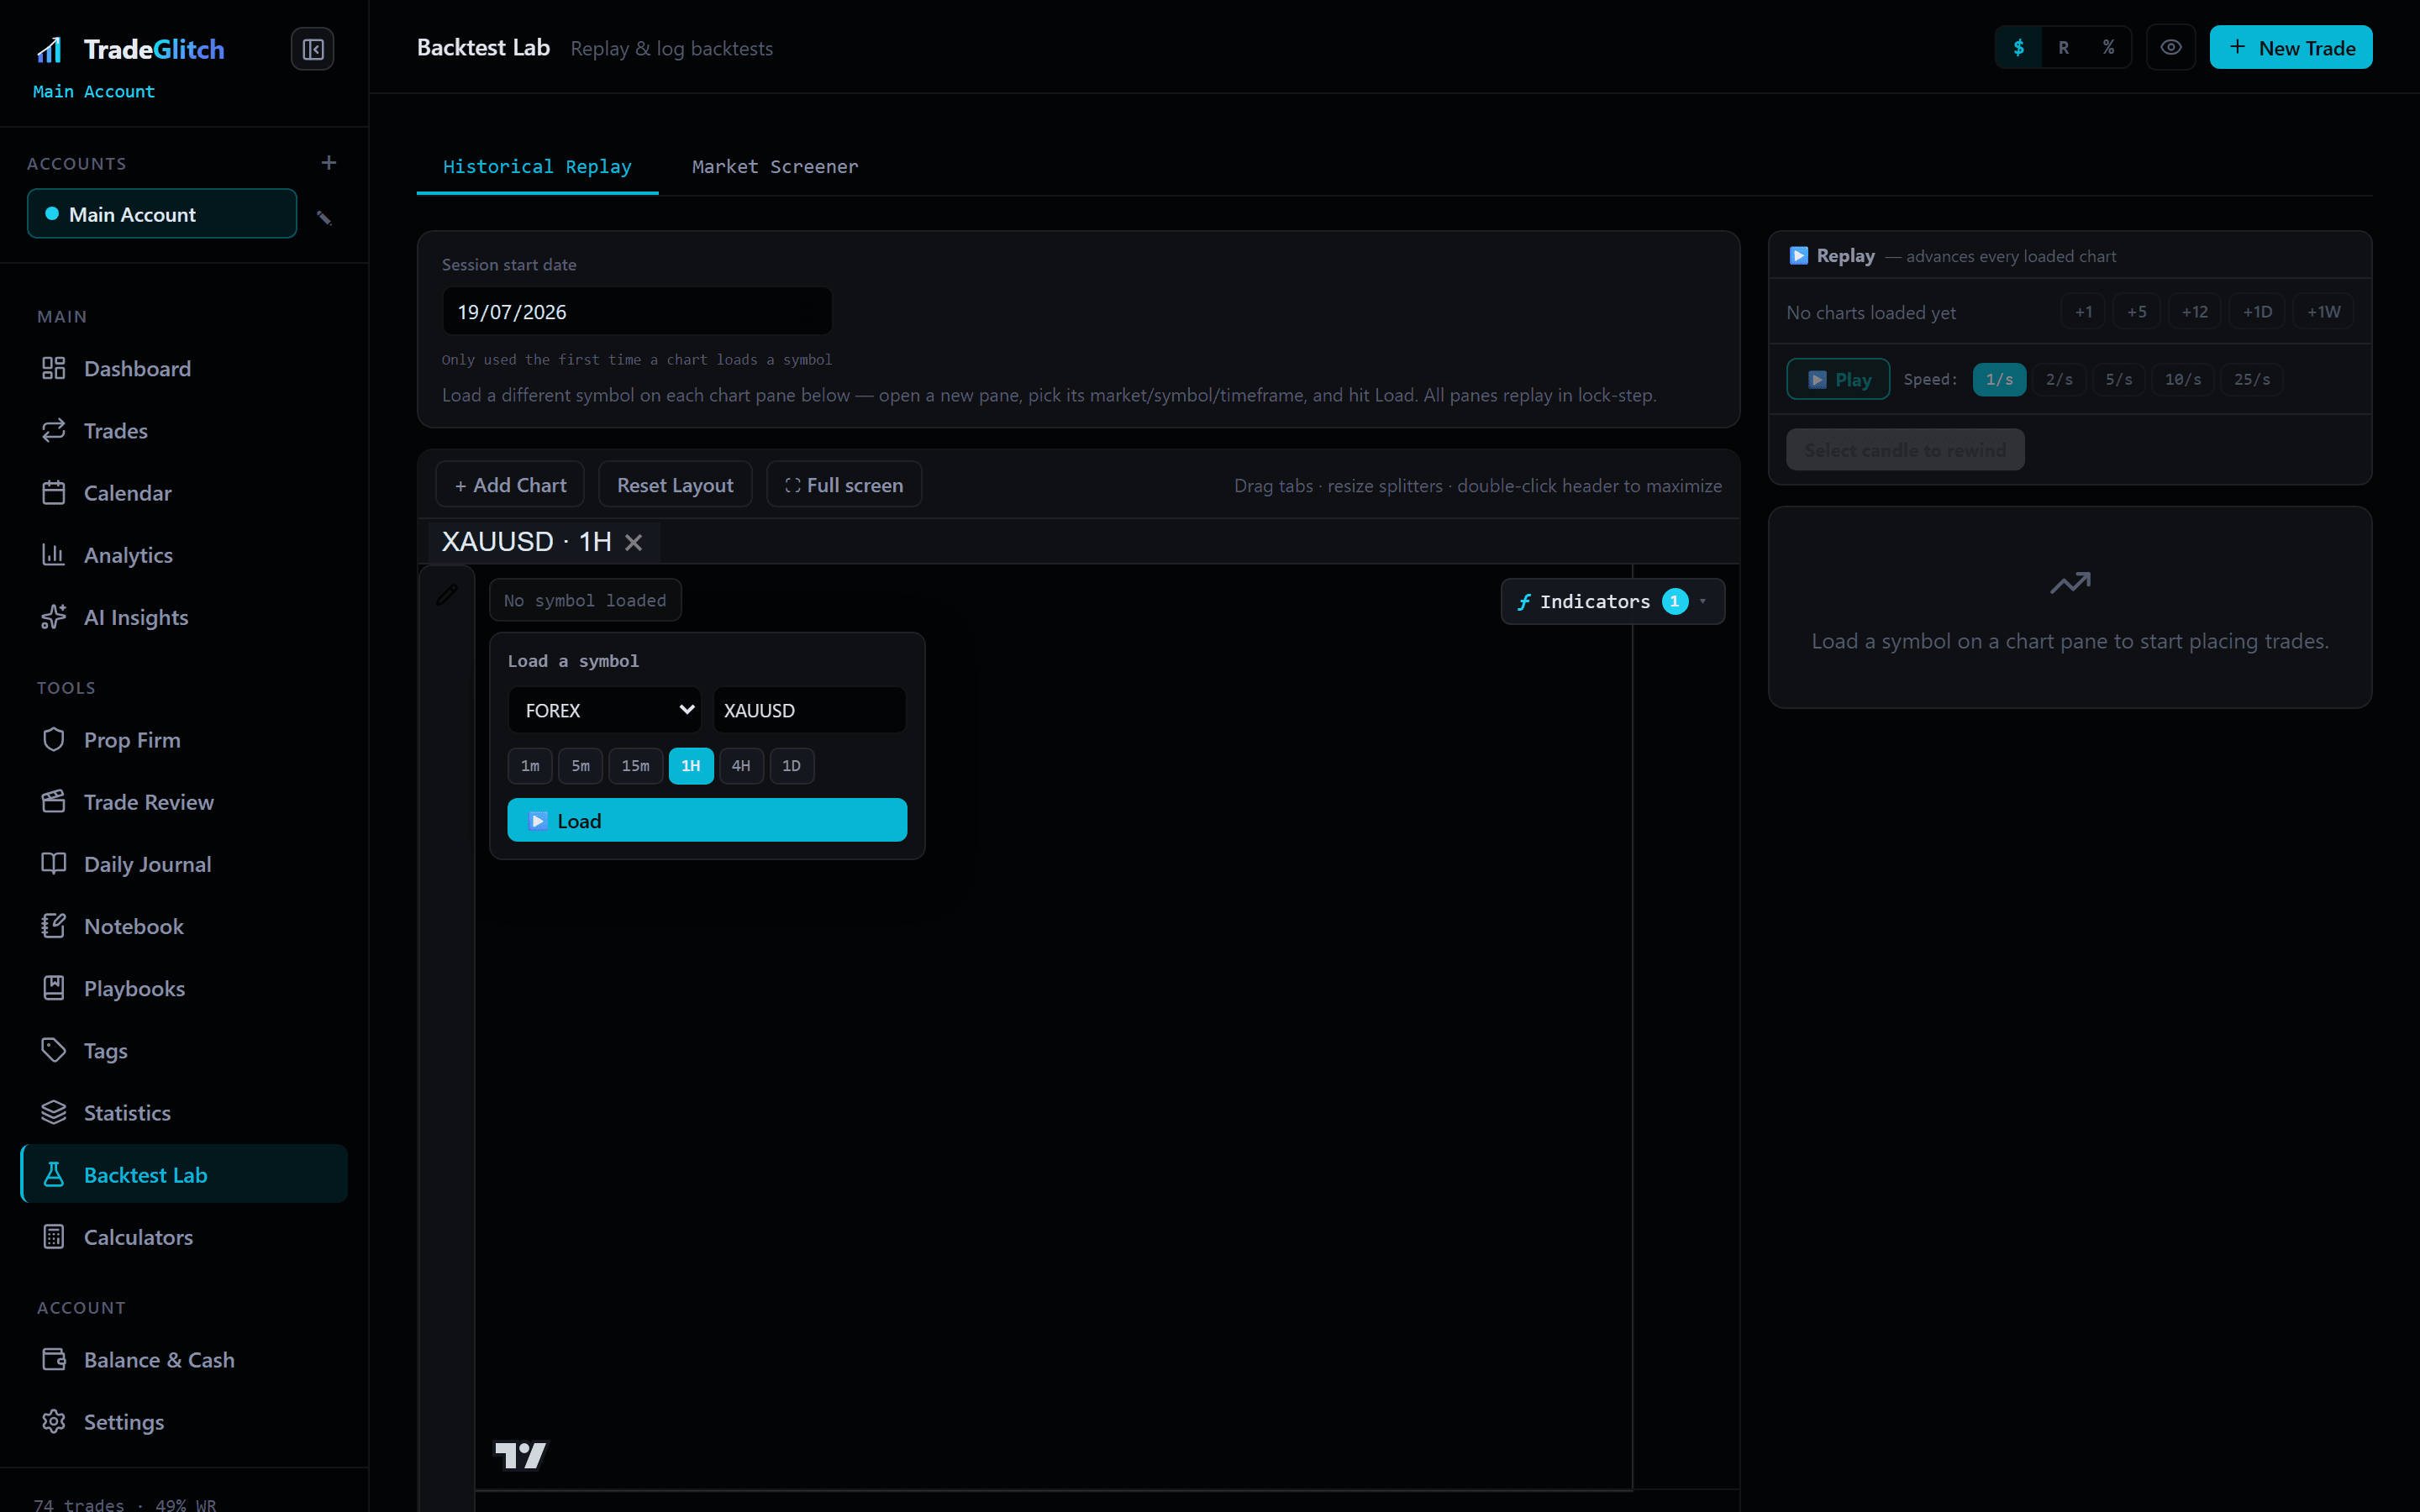Click the Reset Layout button
The image size is (2420, 1512).
[x=675, y=485]
